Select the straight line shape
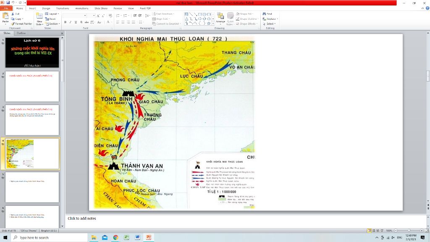This screenshot has height=242, width=430. 191,14
